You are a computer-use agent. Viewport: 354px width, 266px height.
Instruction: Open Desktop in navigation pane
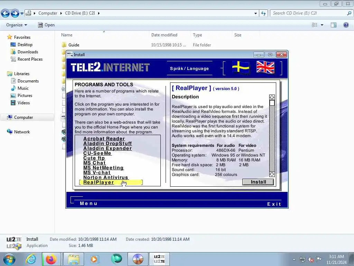click(x=25, y=45)
